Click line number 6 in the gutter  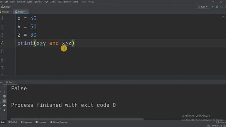point(2,60)
